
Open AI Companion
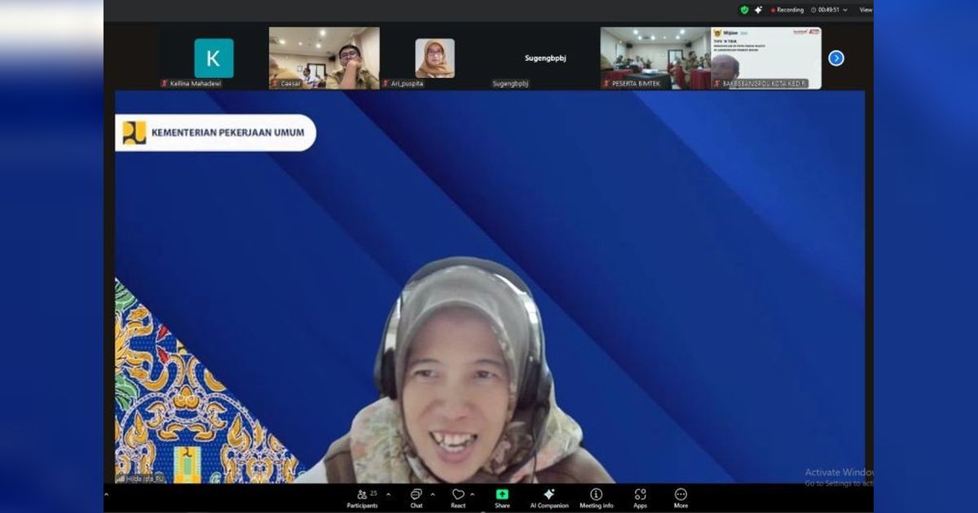[x=548, y=495]
